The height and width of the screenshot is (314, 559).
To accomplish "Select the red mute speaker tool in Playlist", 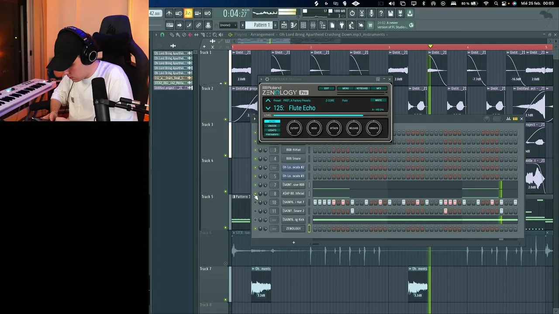I will (190, 34).
